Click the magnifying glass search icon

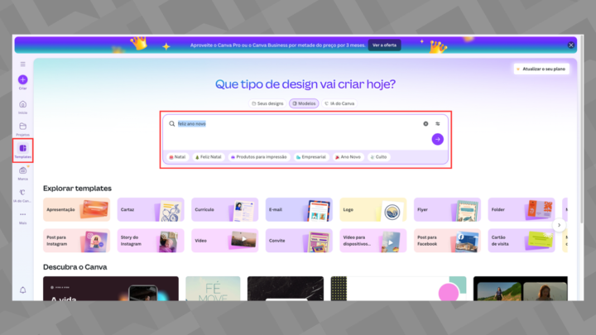click(172, 124)
